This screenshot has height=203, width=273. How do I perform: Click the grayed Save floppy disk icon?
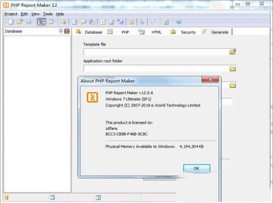(x=29, y=22)
